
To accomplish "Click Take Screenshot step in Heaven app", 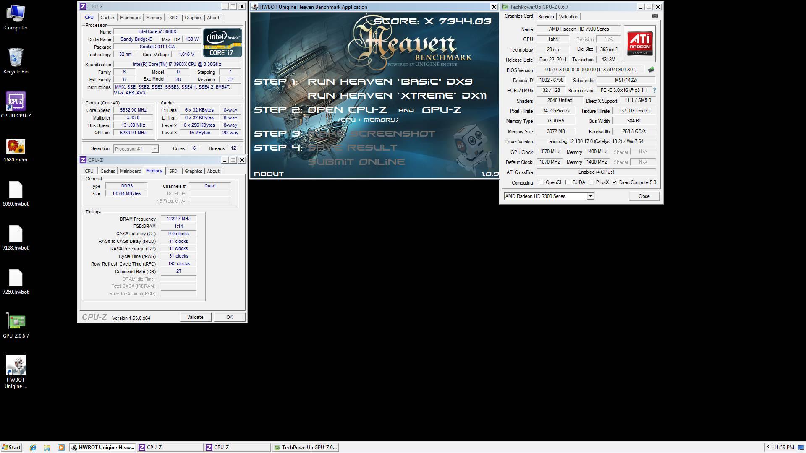I will point(372,134).
